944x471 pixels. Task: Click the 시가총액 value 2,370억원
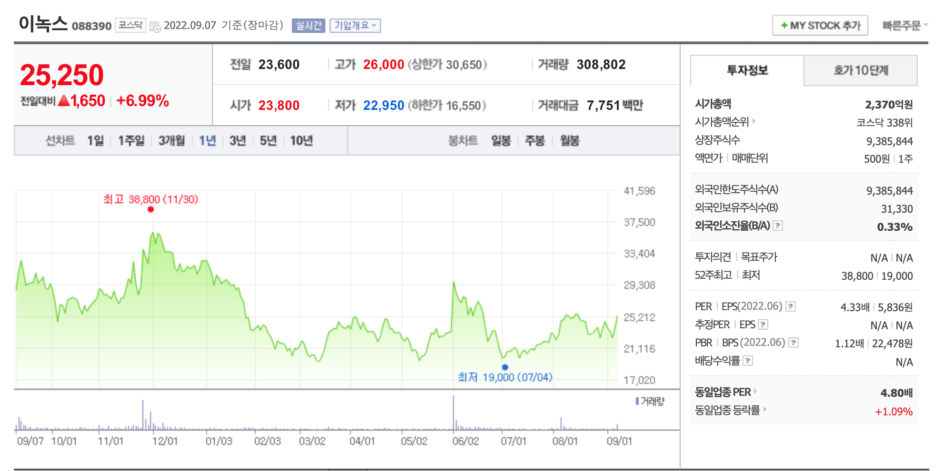tap(889, 104)
